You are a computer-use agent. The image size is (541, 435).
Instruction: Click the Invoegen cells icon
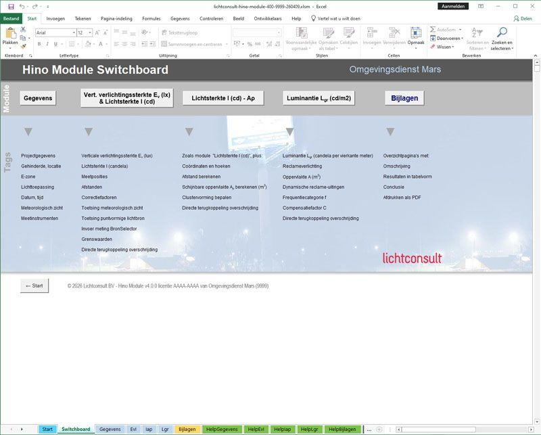tap(372, 32)
